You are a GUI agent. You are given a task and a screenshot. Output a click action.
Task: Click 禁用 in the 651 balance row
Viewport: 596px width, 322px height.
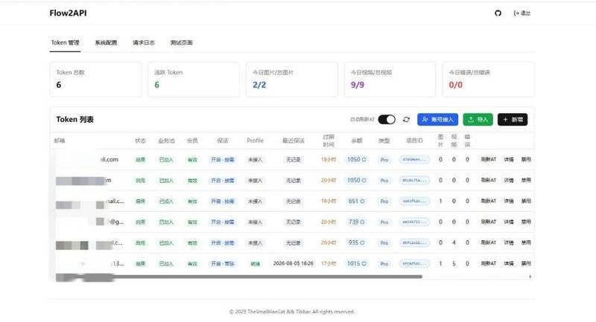[x=526, y=201]
